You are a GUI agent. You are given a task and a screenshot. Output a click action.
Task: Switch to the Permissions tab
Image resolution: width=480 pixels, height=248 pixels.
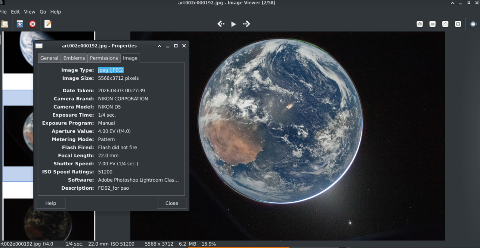(x=104, y=58)
